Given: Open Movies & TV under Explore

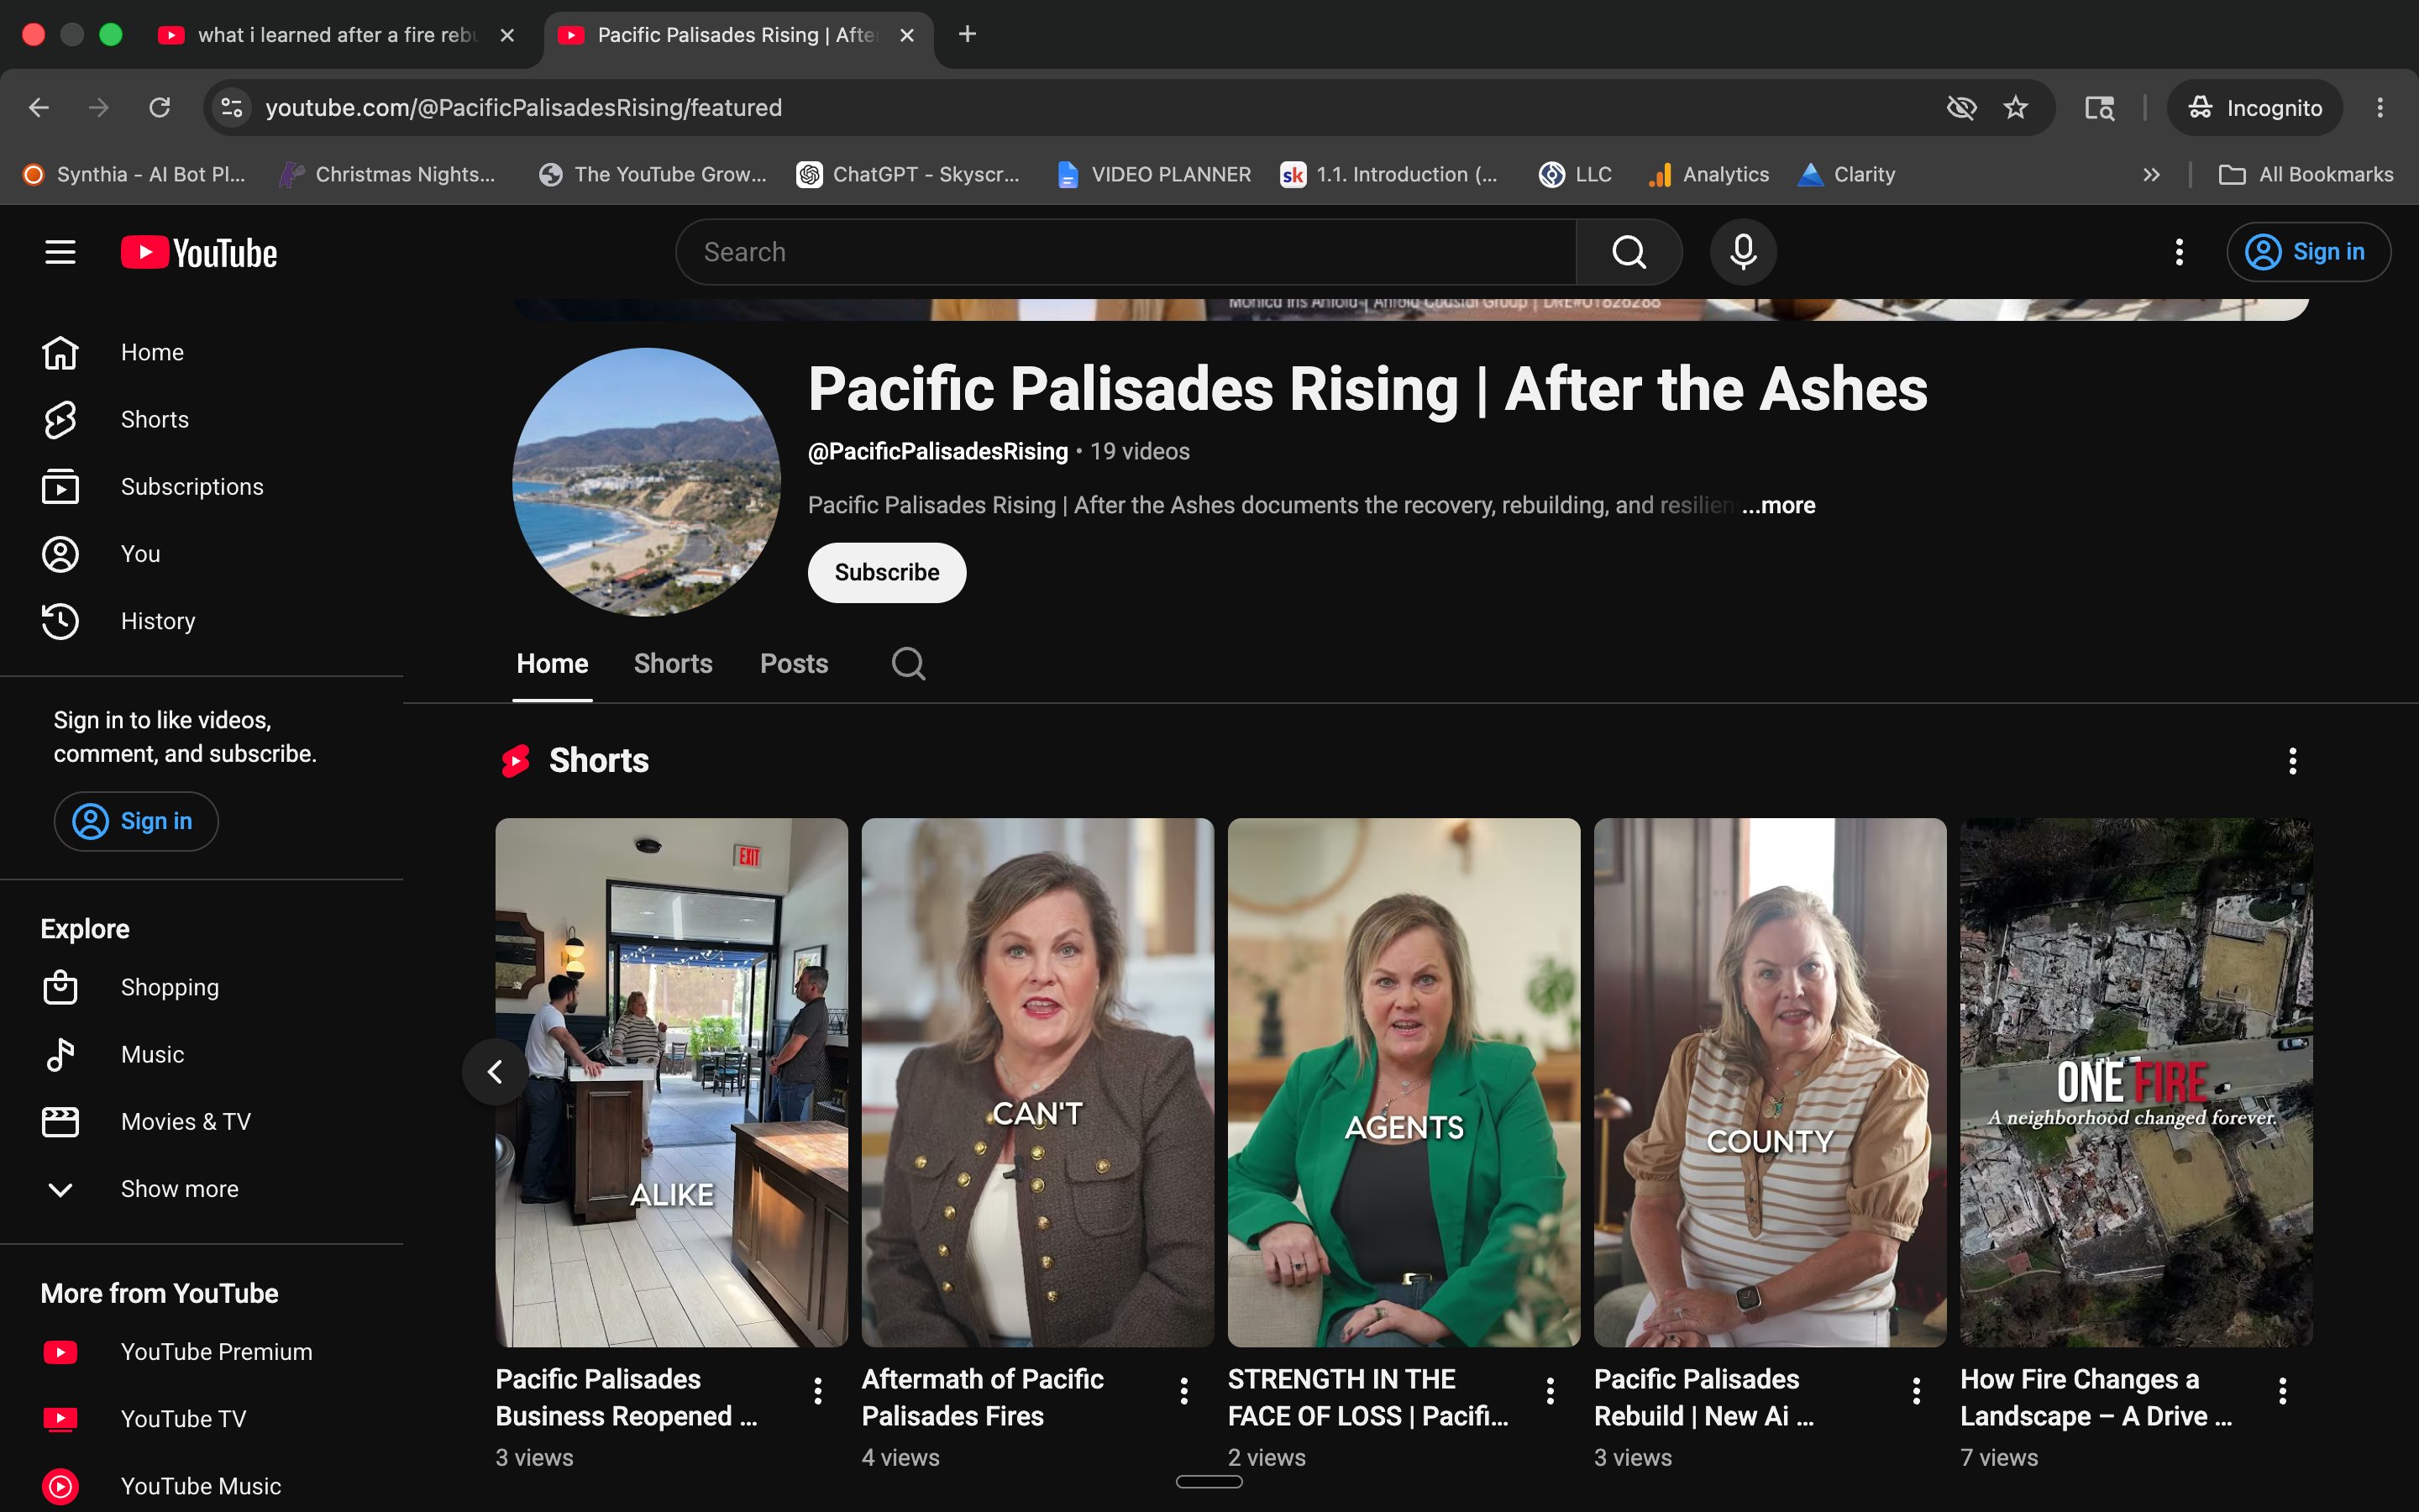Looking at the screenshot, I should click(x=202, y=1122).
